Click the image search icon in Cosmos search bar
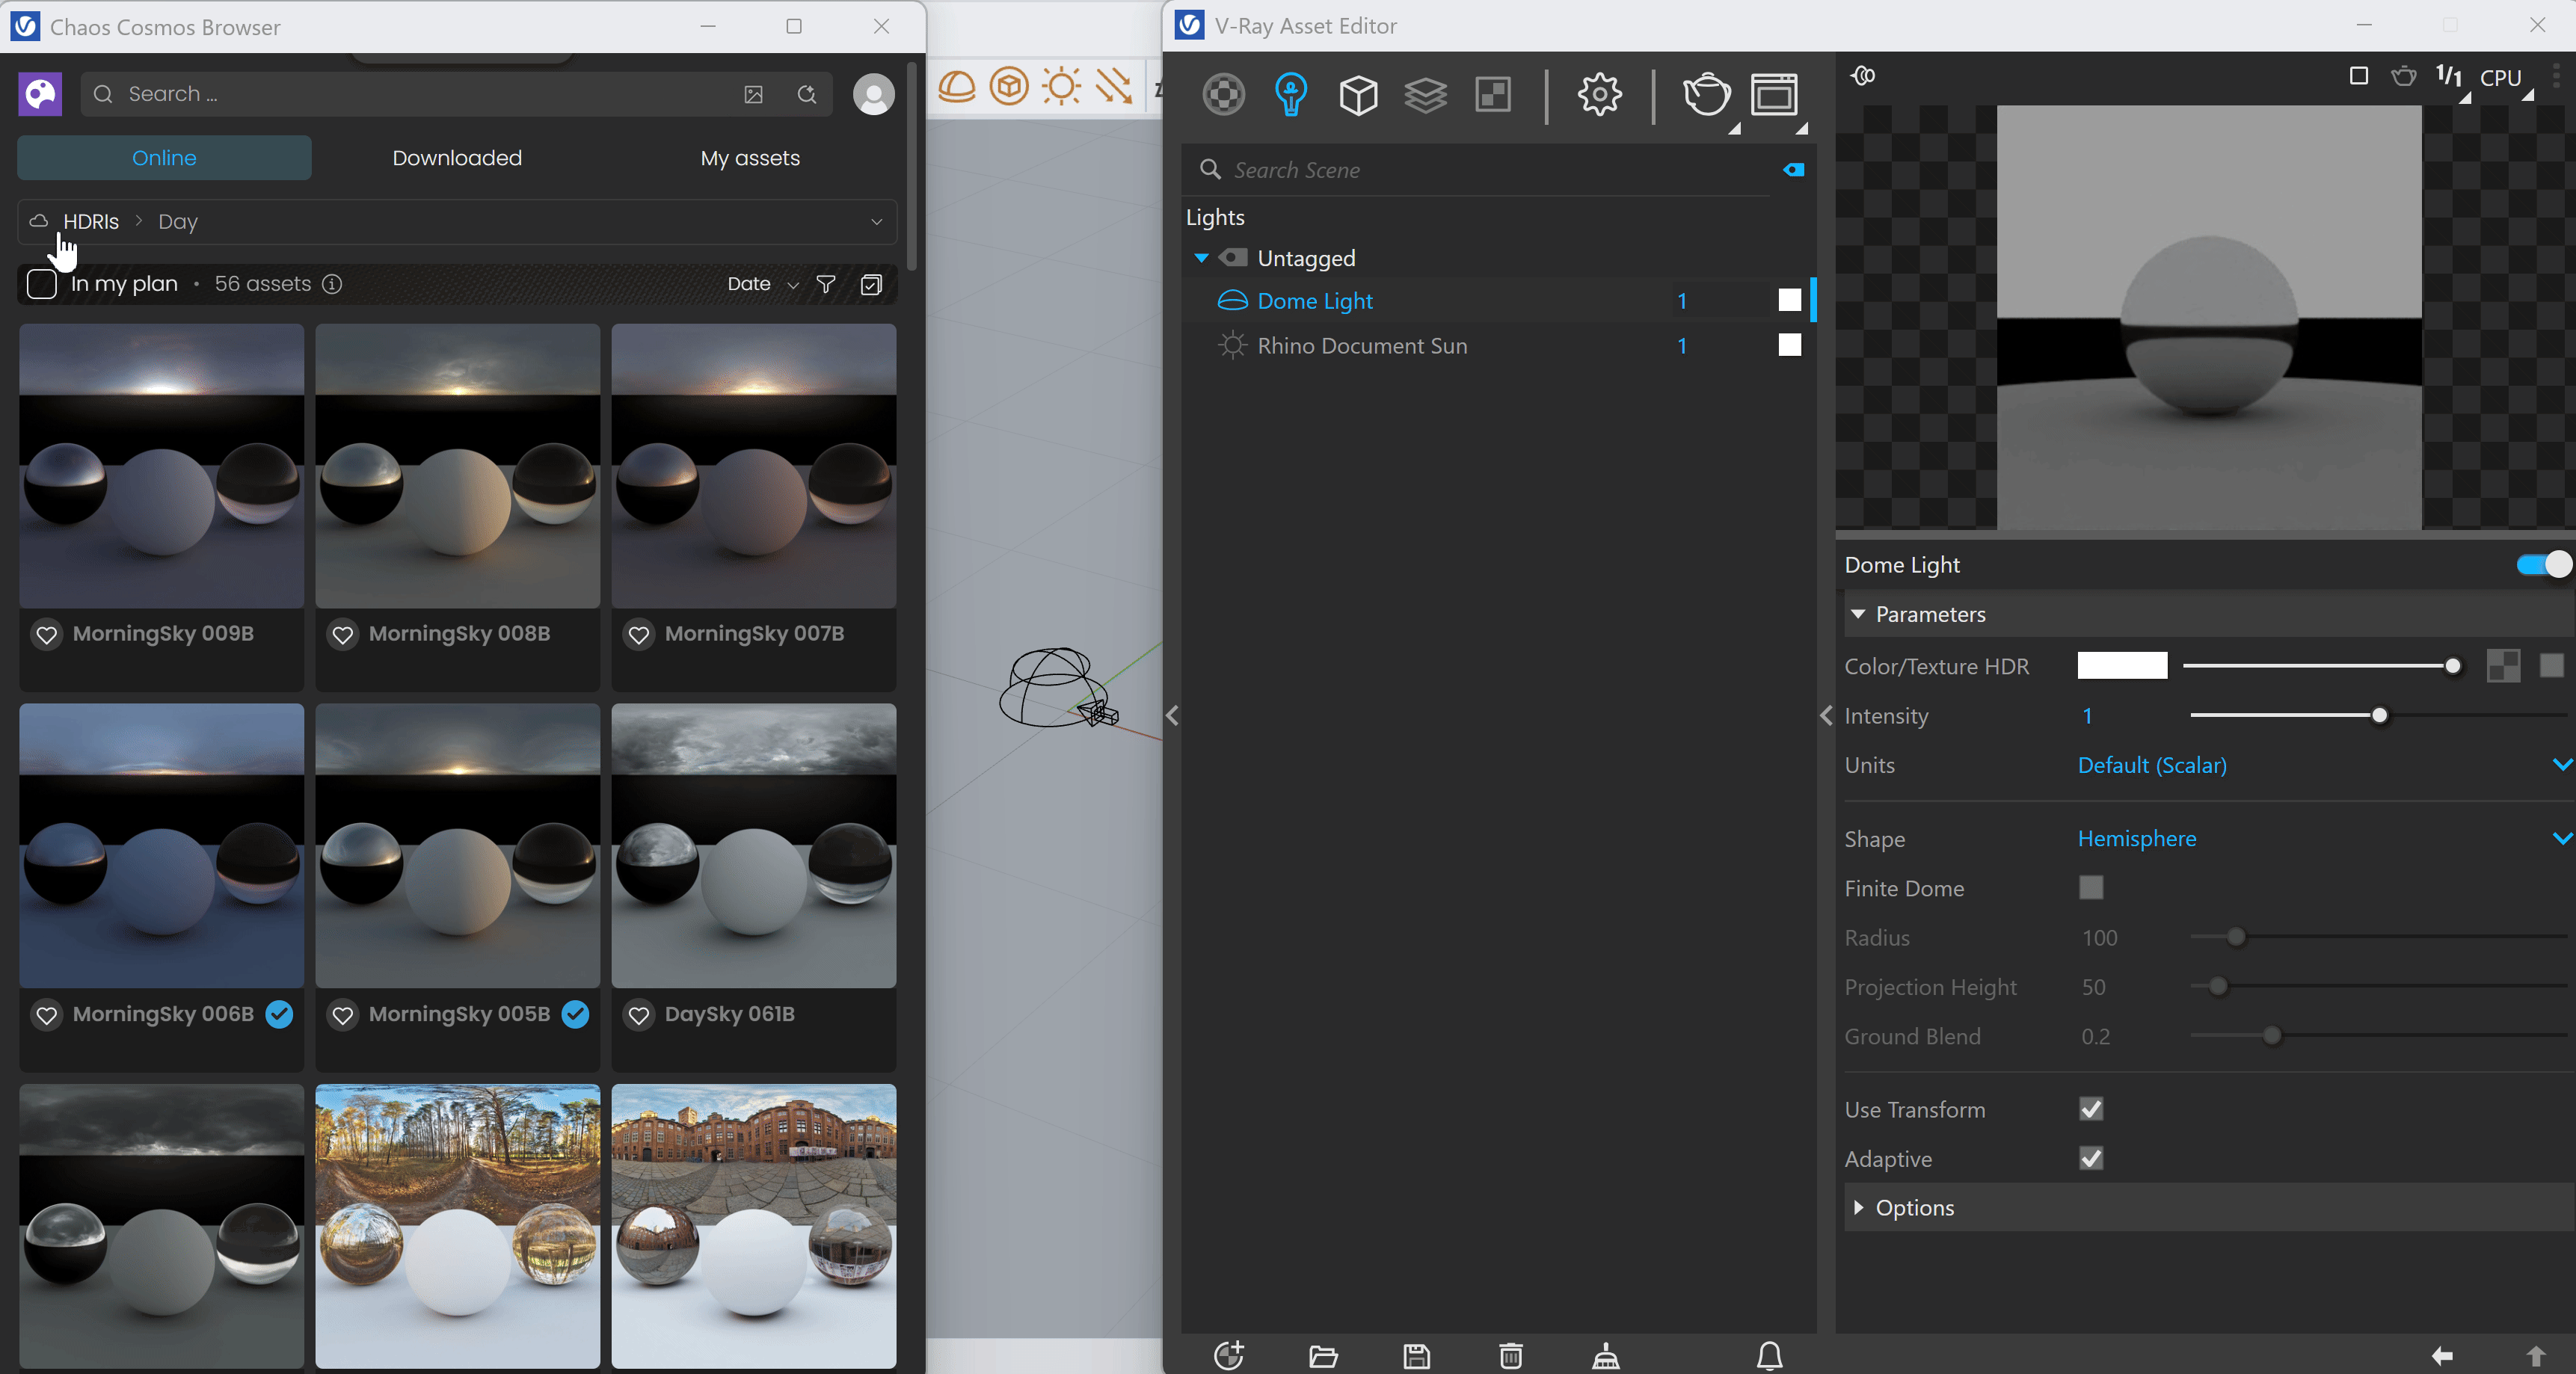This screenshot has width=2576, height=1374. tap(753, 94)
